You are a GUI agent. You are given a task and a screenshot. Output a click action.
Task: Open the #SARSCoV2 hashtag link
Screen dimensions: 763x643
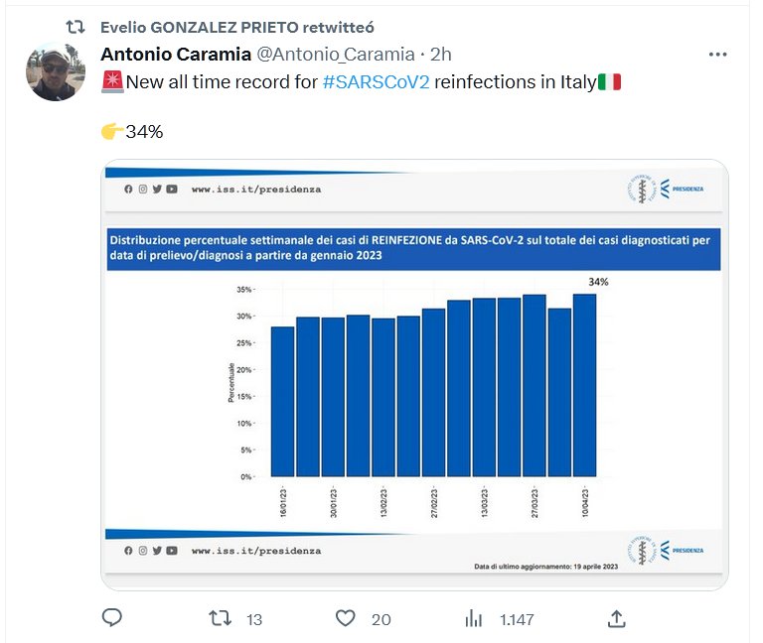pyautogui.click(x=377, y=82)
